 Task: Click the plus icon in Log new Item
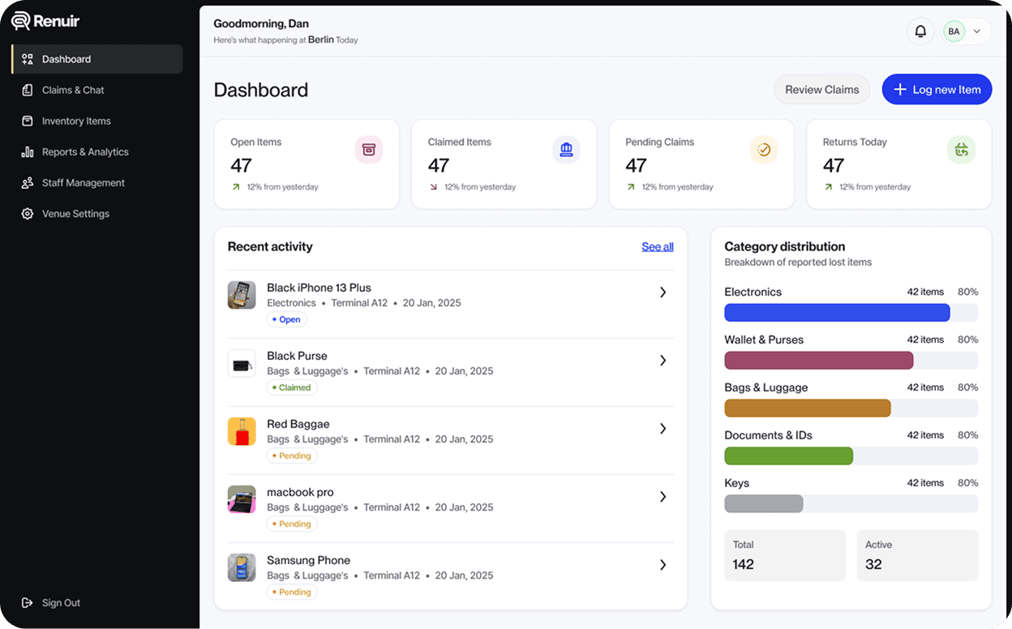[x=900, y=90]
